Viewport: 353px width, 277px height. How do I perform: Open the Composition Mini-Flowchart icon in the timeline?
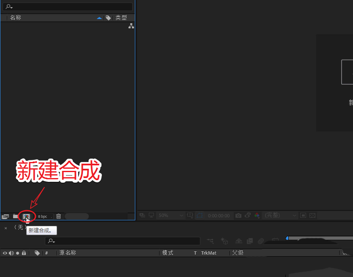210,241
